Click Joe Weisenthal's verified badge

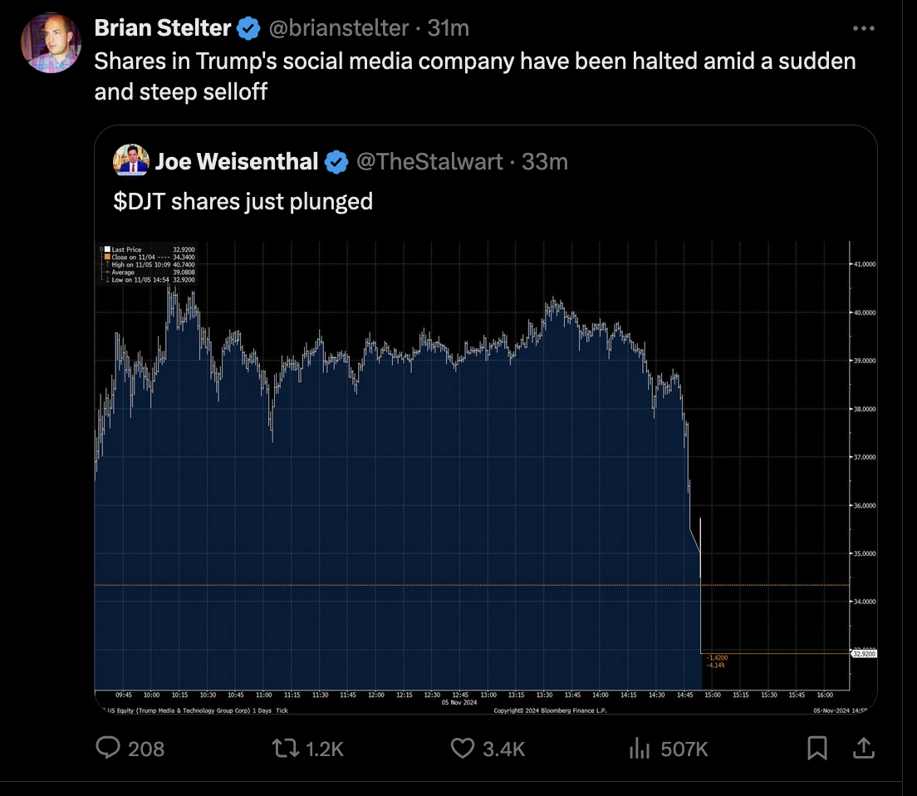[336, 162]
